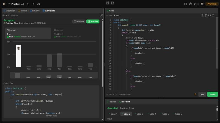Click the Premium button
Screen dimensions: 220x123
coord(212,4)
